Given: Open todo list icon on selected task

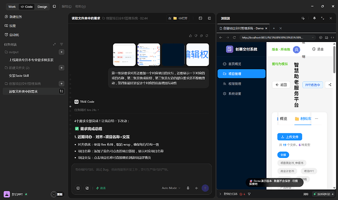Looking at the screenshot, I should pos(61,91).
